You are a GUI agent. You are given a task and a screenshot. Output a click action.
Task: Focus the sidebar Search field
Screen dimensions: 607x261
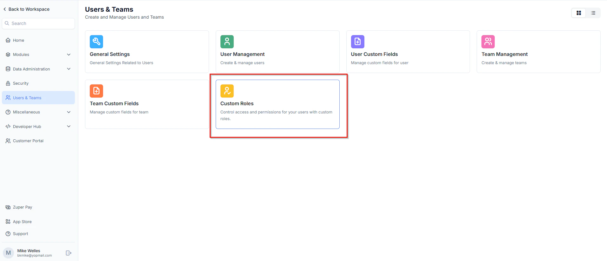(38, 23)
